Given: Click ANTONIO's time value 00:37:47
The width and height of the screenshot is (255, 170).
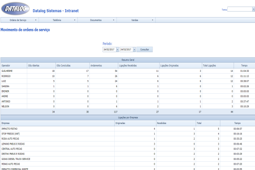Looking at the screenshot, I should (x=244, y=102).
